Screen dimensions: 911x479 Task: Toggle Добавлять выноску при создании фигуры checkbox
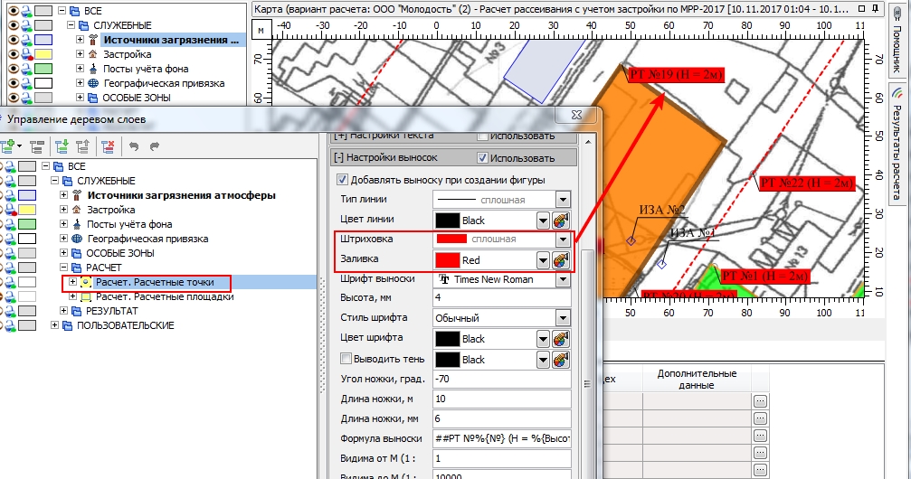343,180
